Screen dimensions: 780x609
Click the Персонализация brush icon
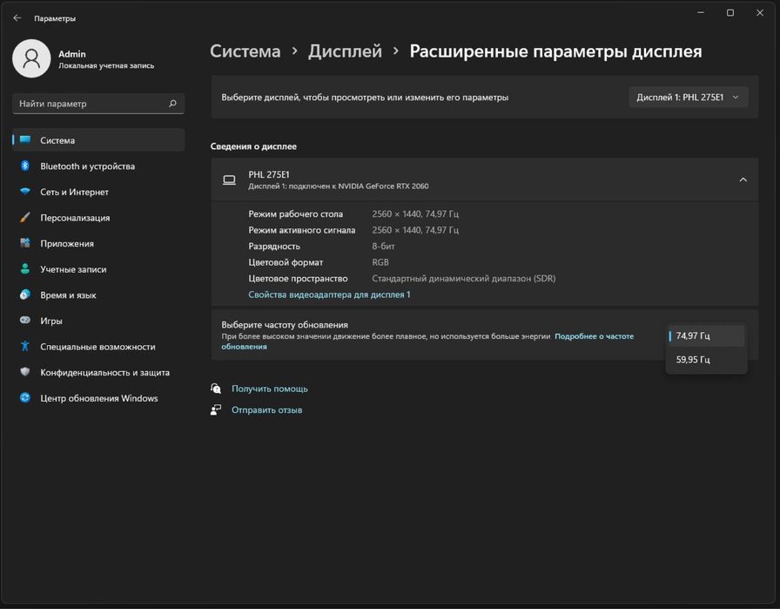click(x=25, y=217)
